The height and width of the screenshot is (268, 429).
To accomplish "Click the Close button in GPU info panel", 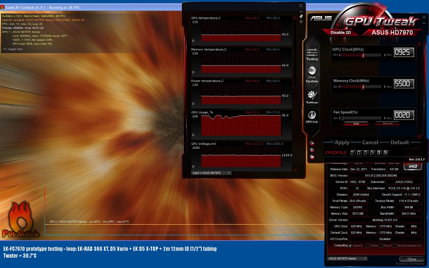I will click(412, 259).
